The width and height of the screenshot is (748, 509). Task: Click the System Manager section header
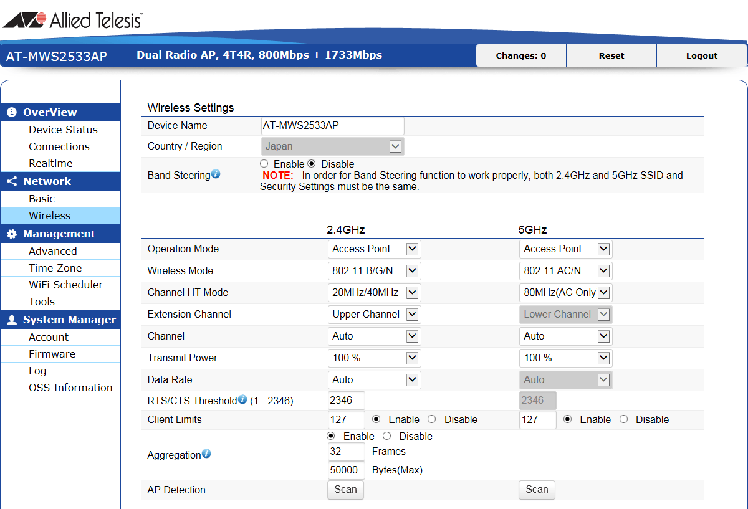(x=60, y=320)
